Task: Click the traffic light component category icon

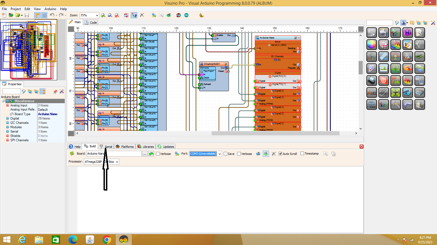Action: 395,57
